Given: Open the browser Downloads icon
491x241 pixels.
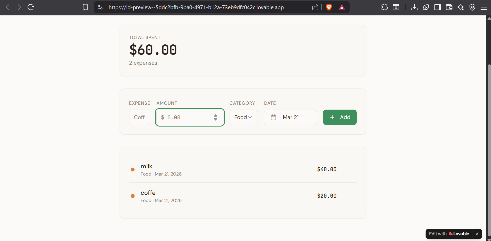Looking at the screenshot, I should (414, 7).
